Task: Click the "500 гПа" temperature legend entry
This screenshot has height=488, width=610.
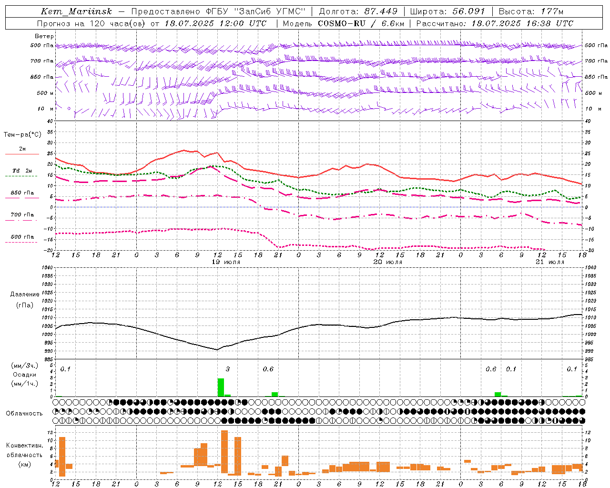Action: tap(22, 236)
